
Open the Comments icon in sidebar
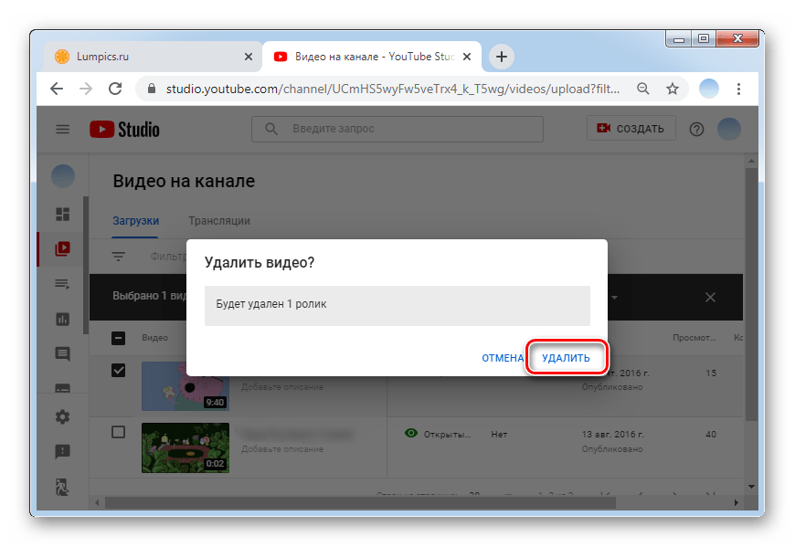63,353
